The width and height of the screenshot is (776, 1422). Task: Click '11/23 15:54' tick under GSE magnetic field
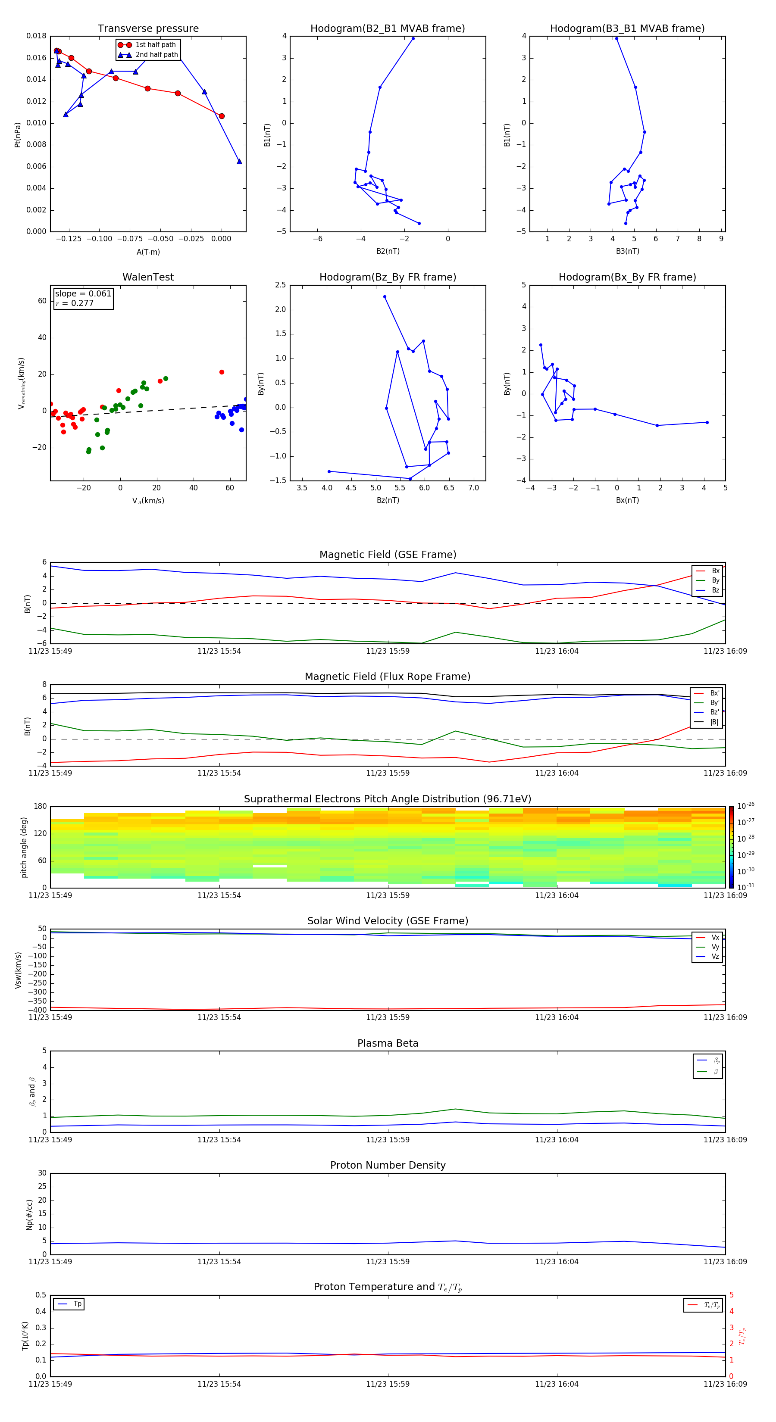click(219, 652)
